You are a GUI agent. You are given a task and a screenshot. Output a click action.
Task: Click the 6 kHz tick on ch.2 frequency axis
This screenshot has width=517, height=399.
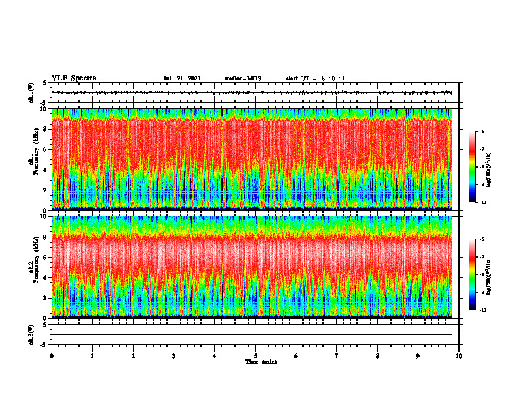pyautogui.click(x=46, y=258)
